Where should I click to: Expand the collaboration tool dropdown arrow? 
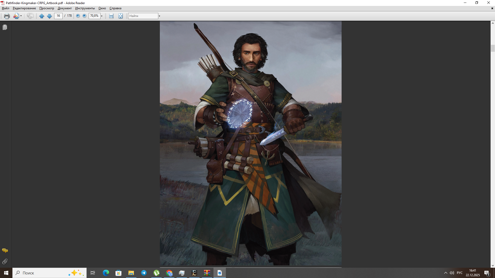[21, 16]
